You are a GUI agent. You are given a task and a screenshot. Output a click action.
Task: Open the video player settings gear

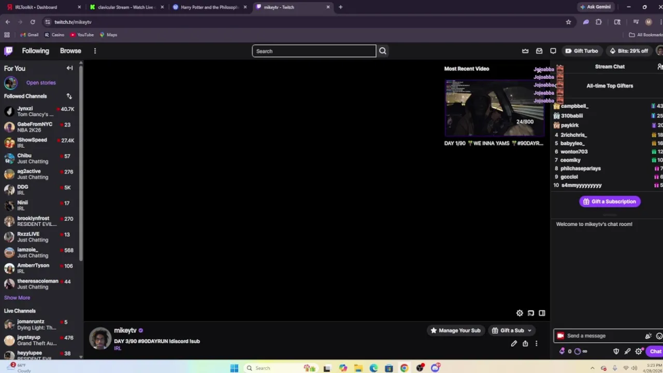tap(520, 313)
